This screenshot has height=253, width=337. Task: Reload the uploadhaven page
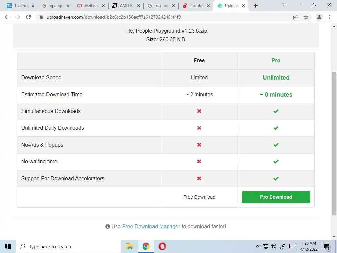coord(28,17)
